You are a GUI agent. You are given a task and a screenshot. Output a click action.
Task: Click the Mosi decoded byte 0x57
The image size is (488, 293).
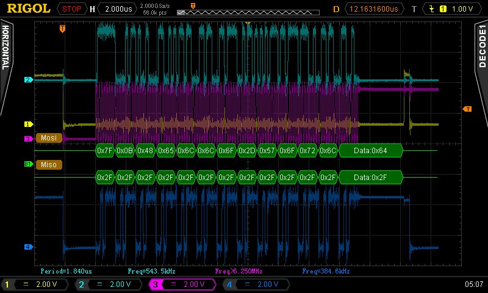tap(267, 150)
